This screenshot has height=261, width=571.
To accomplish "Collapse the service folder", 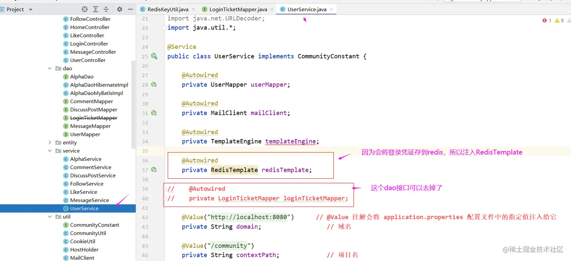I will 50,151.
